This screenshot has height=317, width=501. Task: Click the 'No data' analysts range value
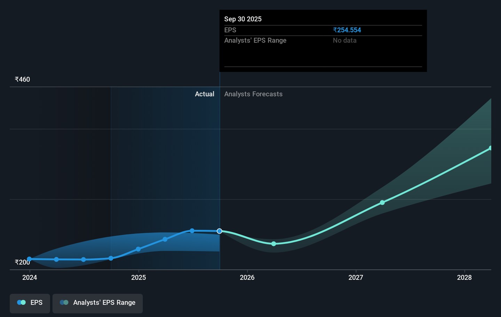[x=344, y=41]
